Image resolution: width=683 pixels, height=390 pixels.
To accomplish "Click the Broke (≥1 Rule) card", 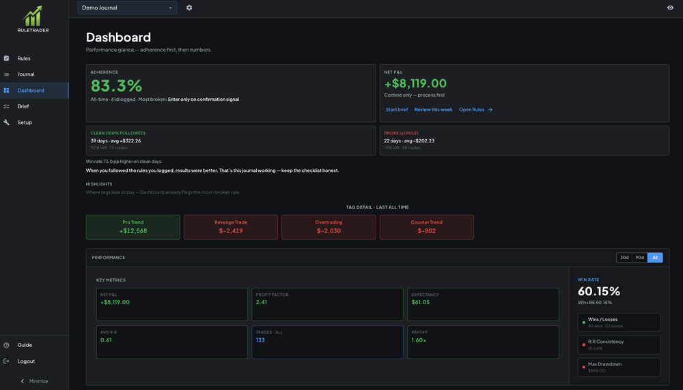I will click(x=525, y=140).
